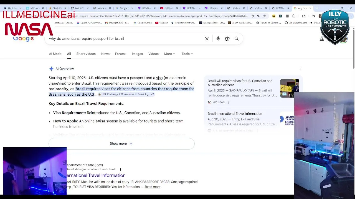Clear the search box with the X icon
Image resolution: width=355 pixels, height=199 pixels.
tap(207, 39)
